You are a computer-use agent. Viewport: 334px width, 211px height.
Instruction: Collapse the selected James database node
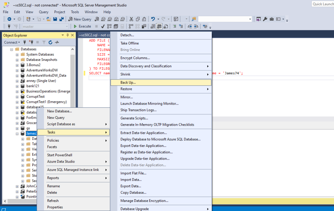17,134
